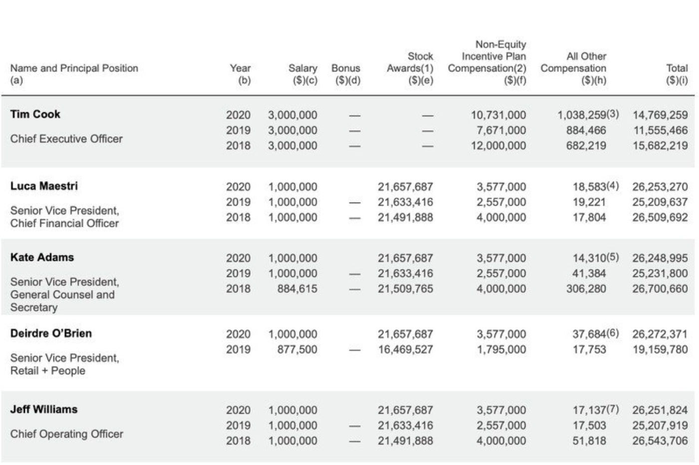Select the value 1,038,259(3)
Screen dimensions: 699x465
point(588,115)
